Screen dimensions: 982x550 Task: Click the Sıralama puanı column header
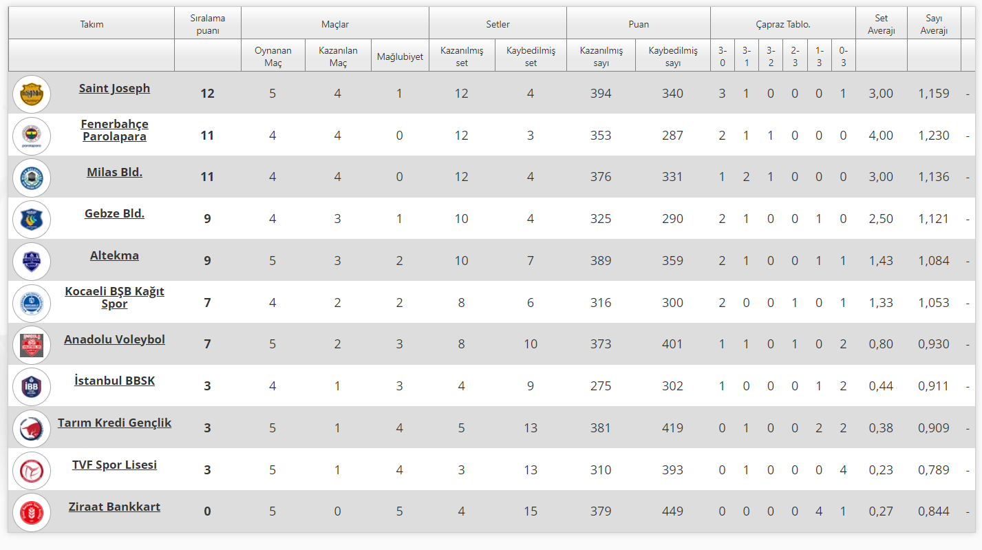[207, 24]
